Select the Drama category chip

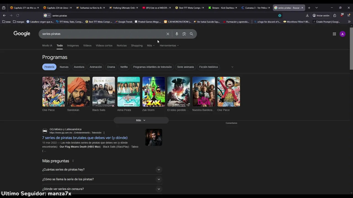click(111, 67)
